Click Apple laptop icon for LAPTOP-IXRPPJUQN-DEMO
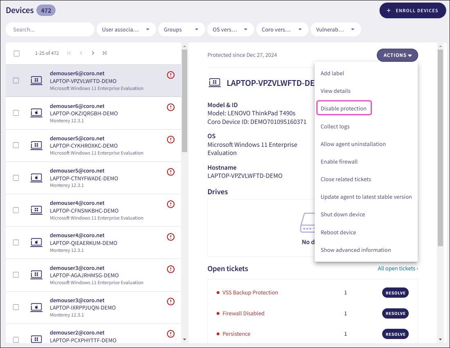The width and height of the screenshot is (450, 348). tap(36, 307)
